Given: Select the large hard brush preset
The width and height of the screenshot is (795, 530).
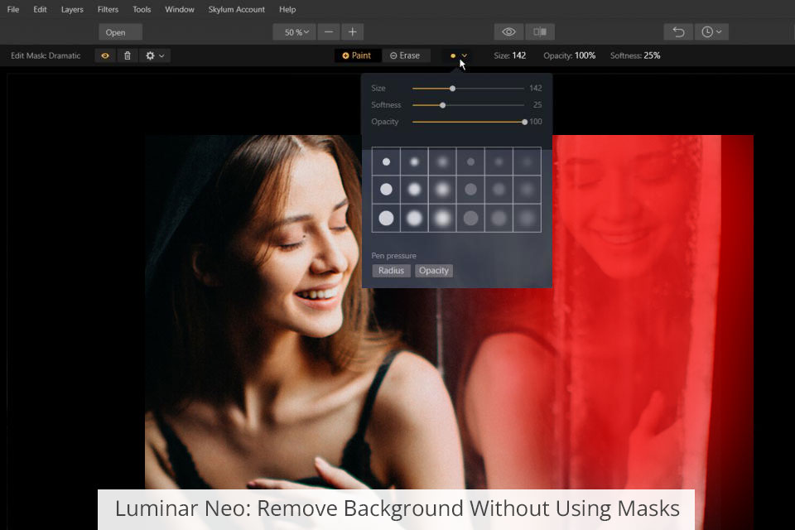Looking at the screenshot, I should point(387,218).
